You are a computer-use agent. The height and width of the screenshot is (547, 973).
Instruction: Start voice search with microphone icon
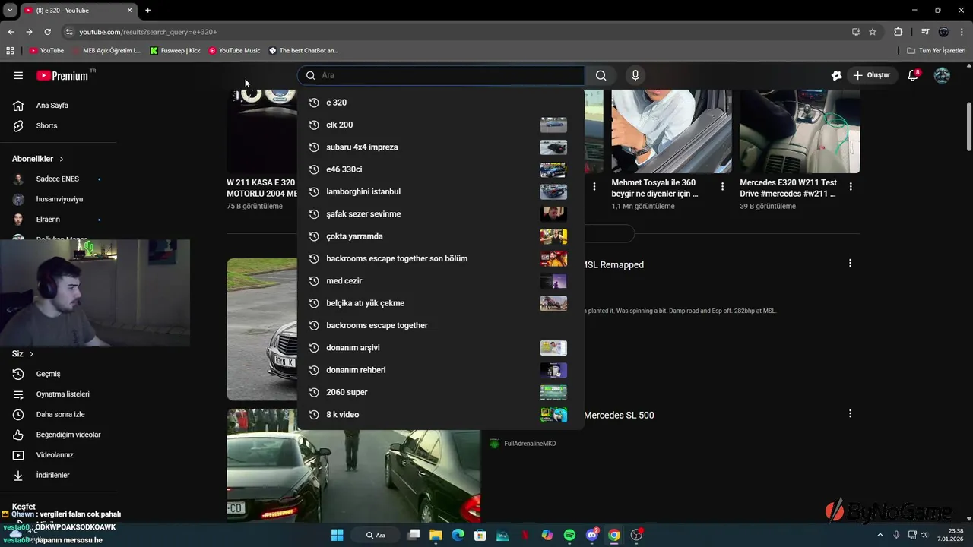[635, 75]
